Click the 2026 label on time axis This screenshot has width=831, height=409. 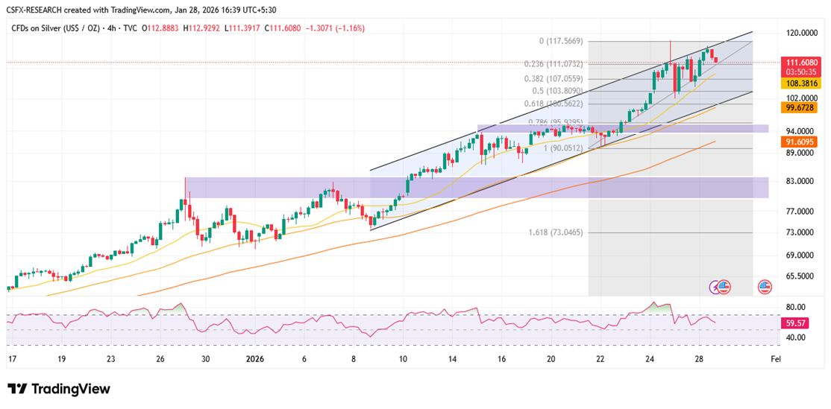pyautogui.click(x=256, y=358)
